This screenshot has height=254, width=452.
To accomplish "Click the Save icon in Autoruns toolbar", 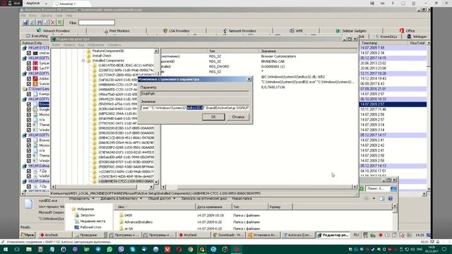I will coord(25,23).
